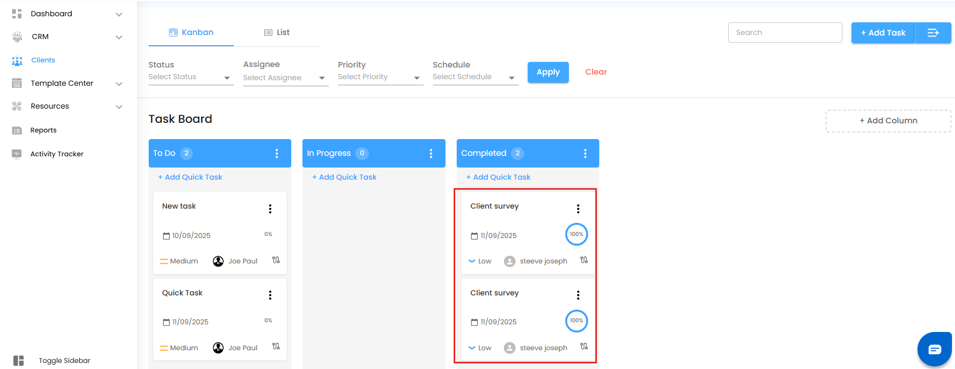Click the To Do task count badge
This screenshot has height=369, width=955.
click(x=186, y=153)
